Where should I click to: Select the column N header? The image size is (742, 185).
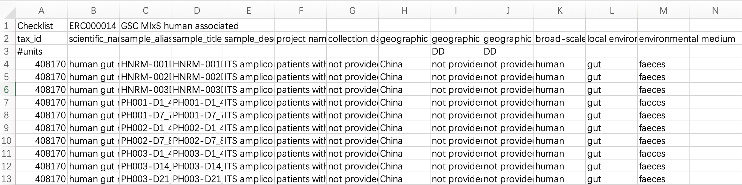pyautogui.click(x=715, y=11)
